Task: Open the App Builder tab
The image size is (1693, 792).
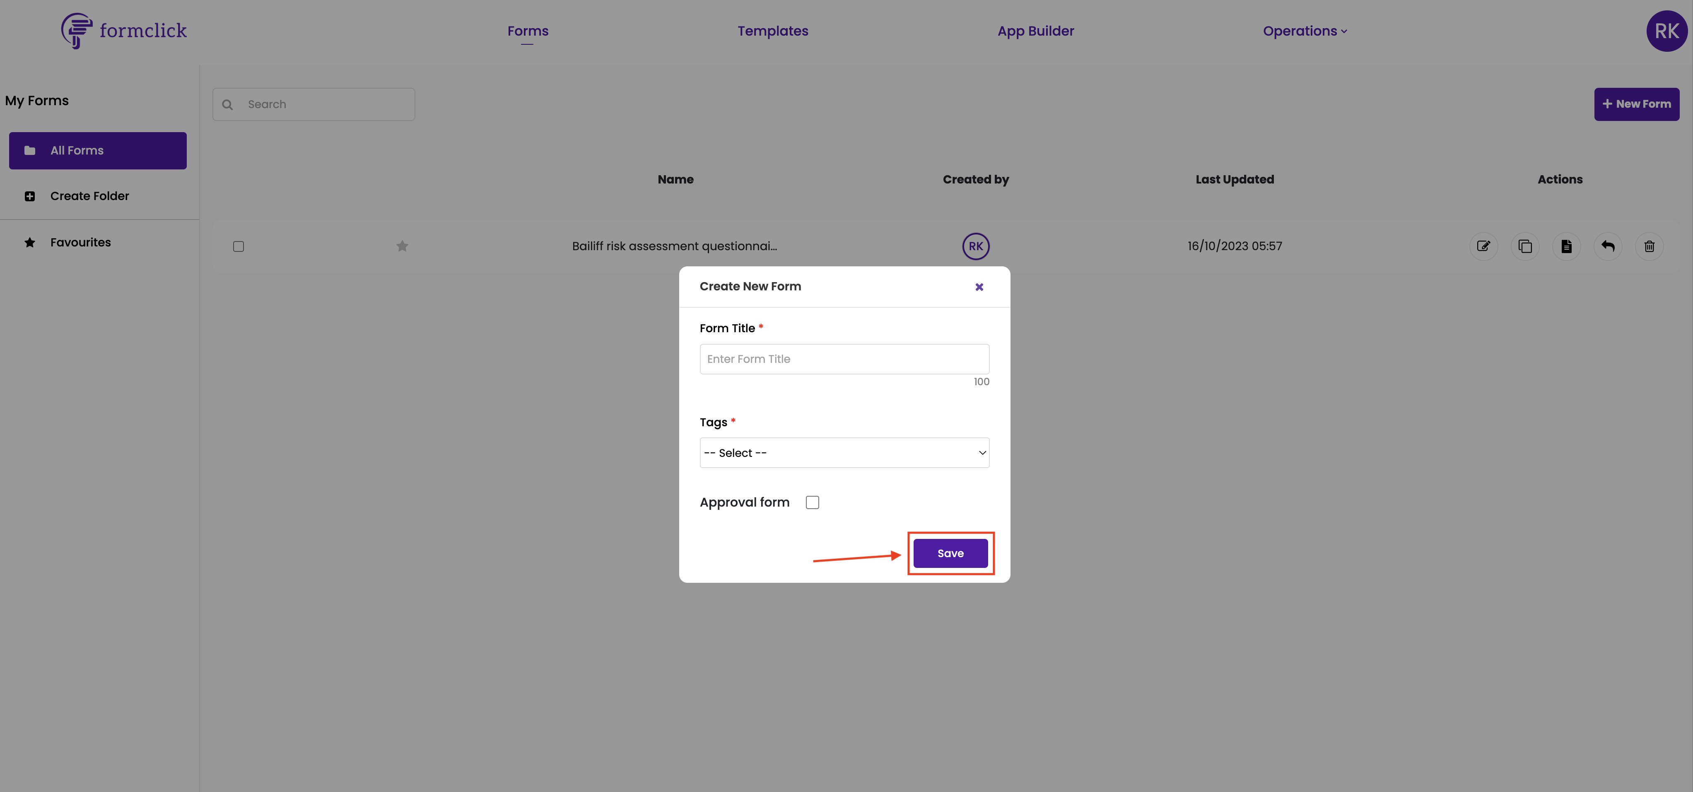Action: click(x=1035, y=31)
